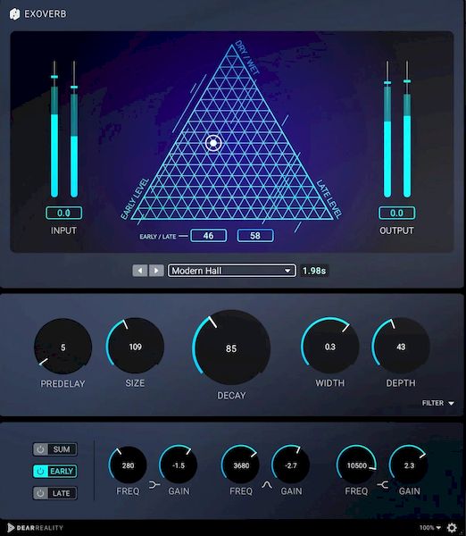
Task: Click the Late level value field 58
Action: pos(255,236)
